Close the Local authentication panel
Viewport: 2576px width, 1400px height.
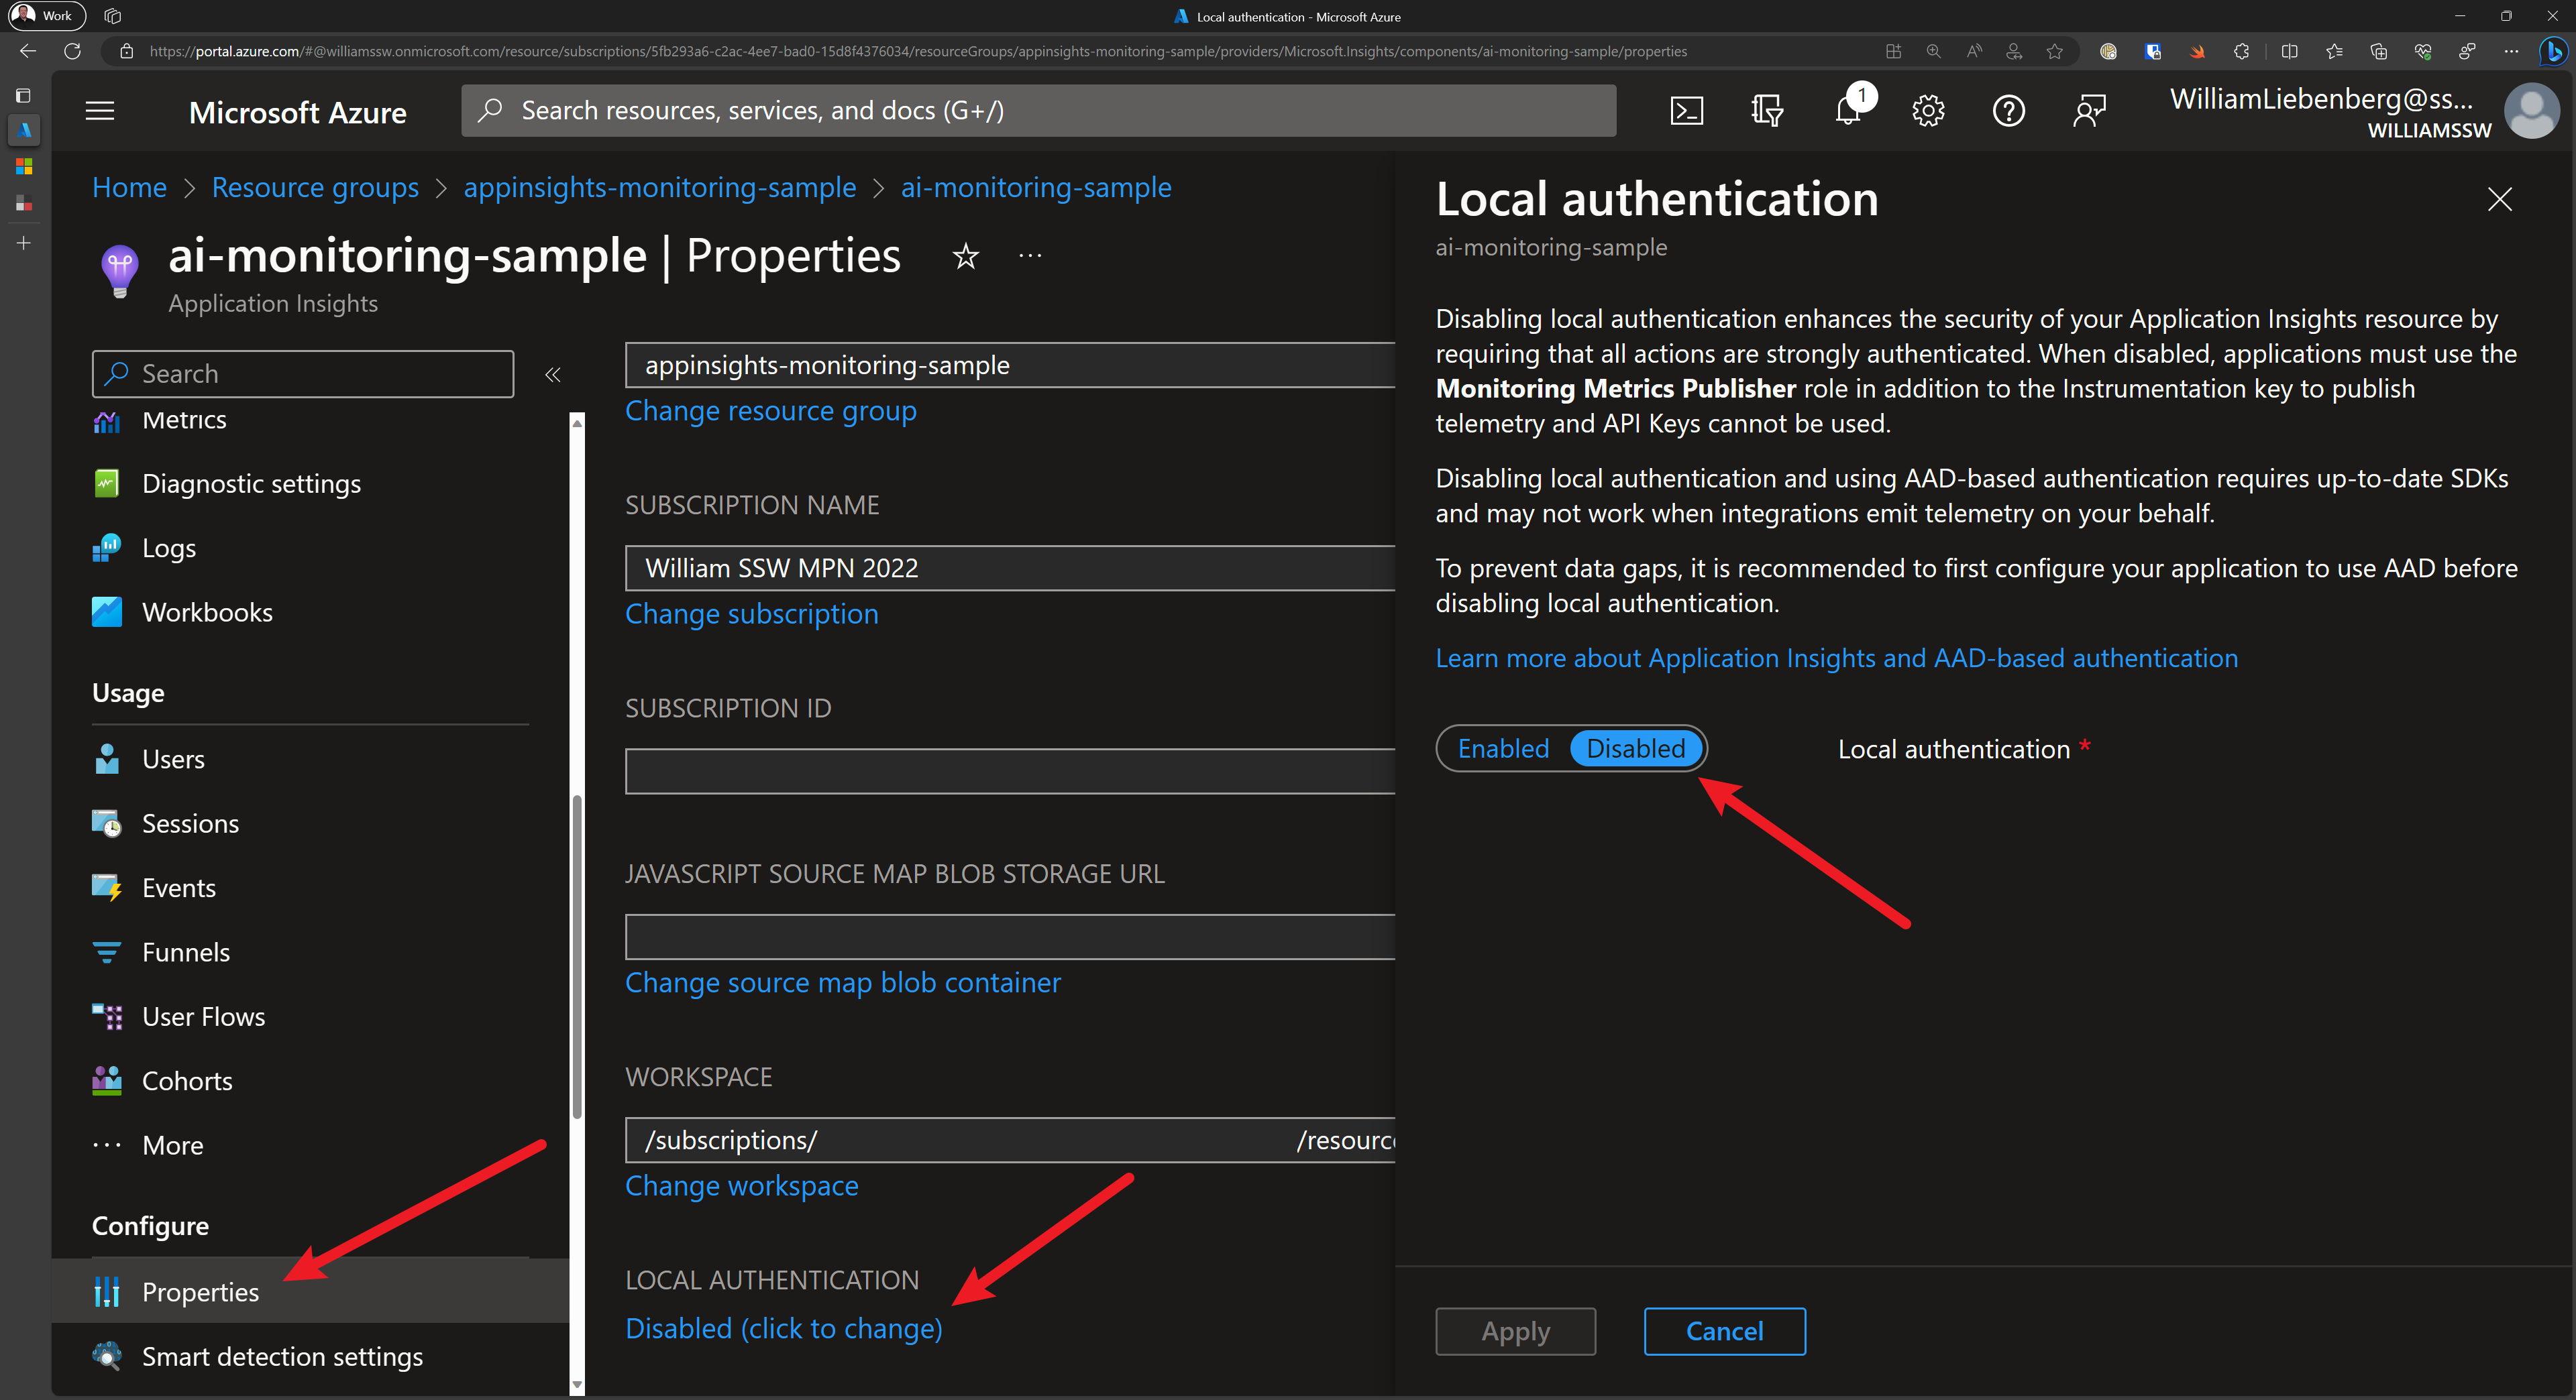[x=2499, y=199]
